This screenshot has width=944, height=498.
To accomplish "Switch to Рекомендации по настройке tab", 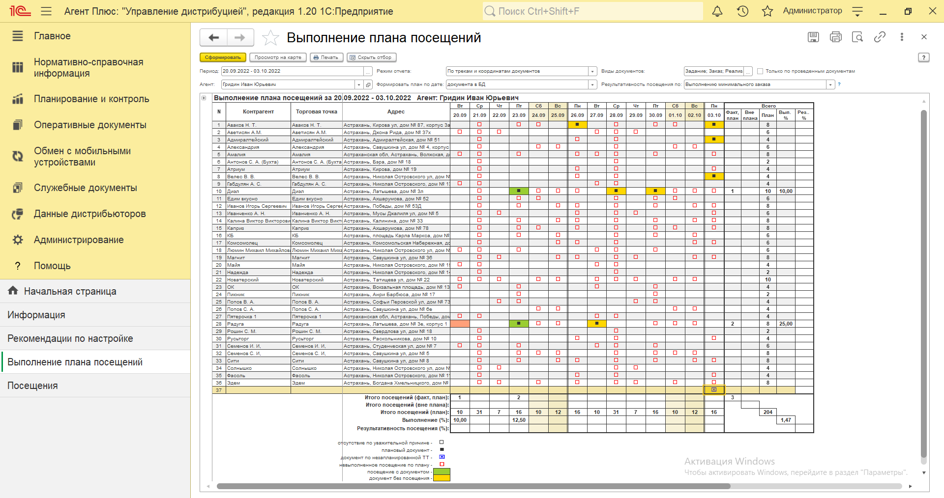I will [x=95, y=338].
